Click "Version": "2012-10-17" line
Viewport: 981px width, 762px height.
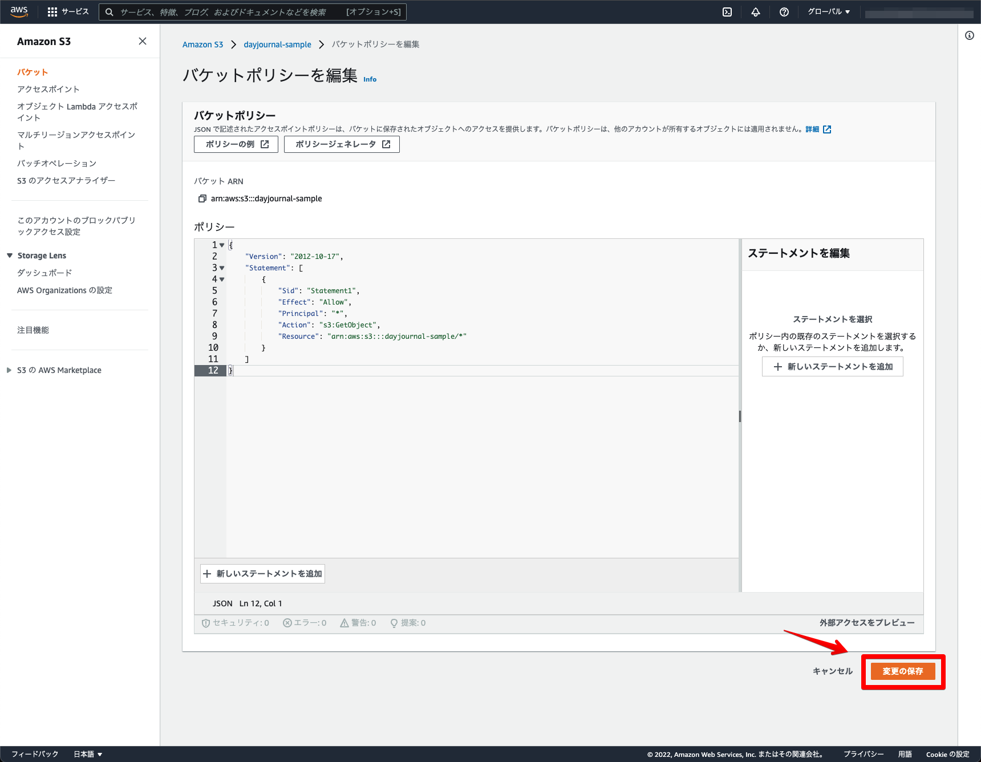(x=294, y=257)
